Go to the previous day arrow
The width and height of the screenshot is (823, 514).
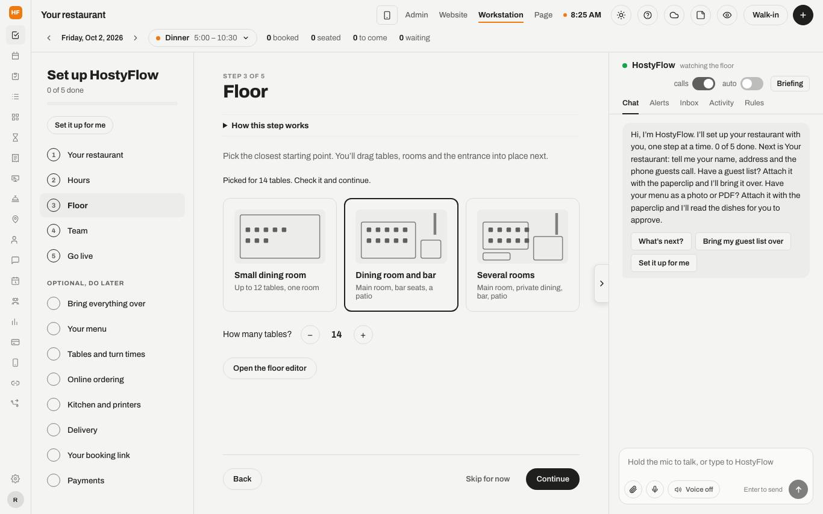coord(49,38)
